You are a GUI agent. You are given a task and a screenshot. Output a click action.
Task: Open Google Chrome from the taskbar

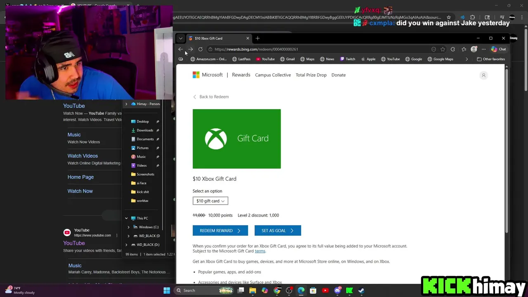point(277,290)
